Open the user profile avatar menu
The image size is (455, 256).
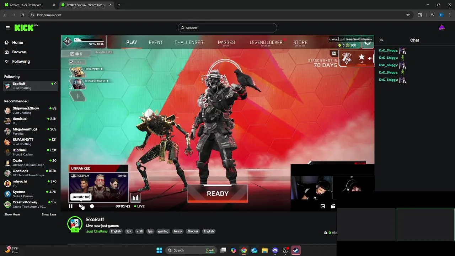pyautogui.click(x=441, y=28)
